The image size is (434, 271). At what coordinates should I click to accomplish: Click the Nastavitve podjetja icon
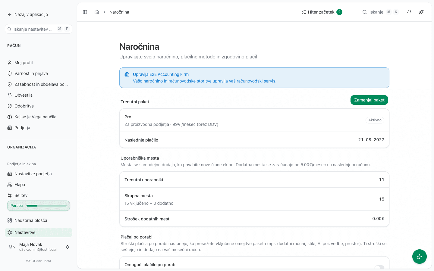[x=10, y=174]
